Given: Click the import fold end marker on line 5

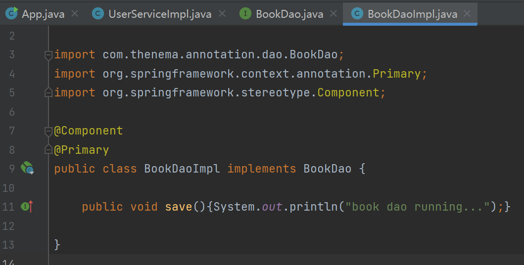Looking at the screenshot, I should click(x=48, y=92).
